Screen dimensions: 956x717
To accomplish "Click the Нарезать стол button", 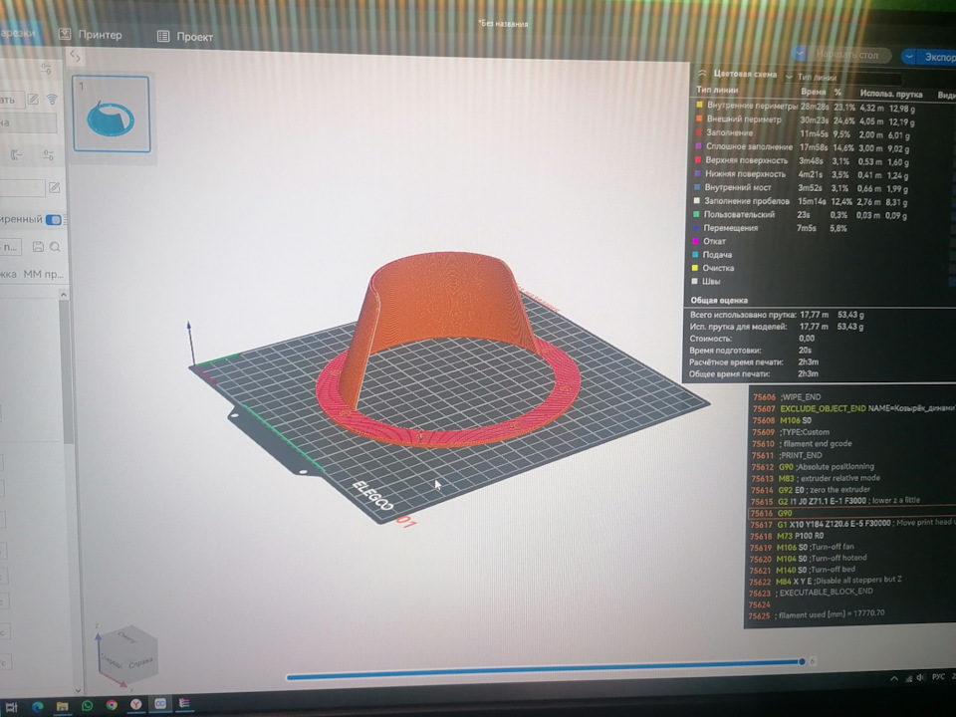I will tap(848, 55).
